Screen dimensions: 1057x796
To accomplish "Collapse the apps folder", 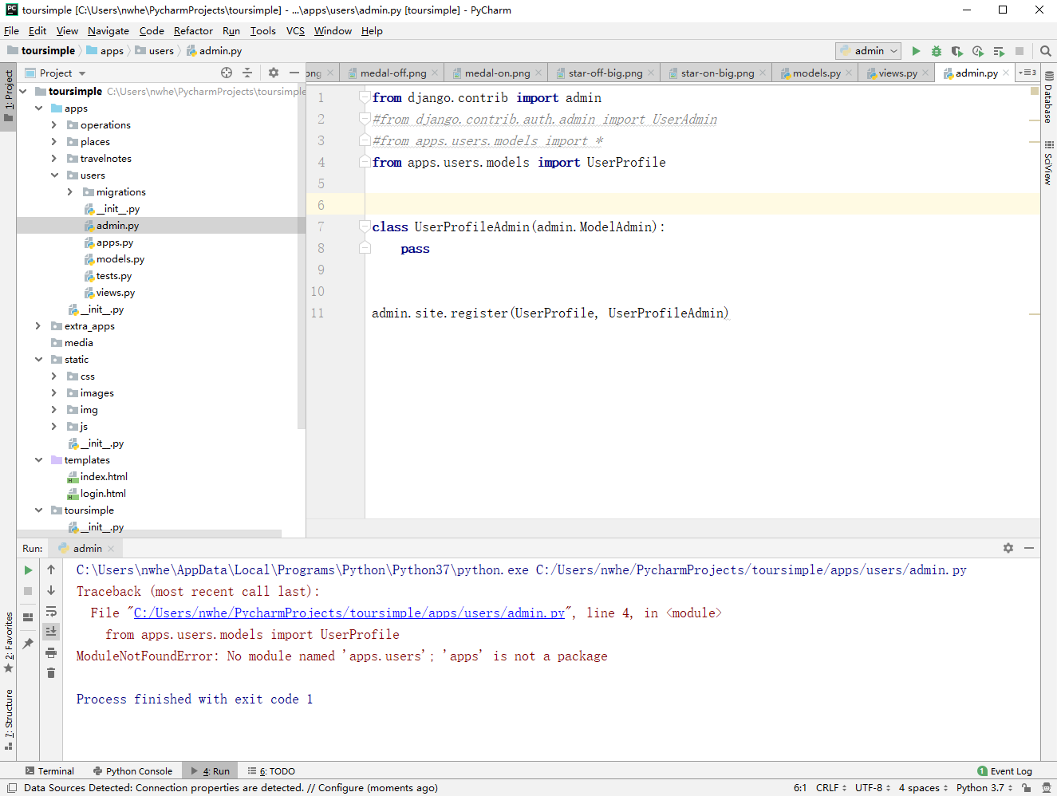I will pyautogui.click(x=38, y=108).
